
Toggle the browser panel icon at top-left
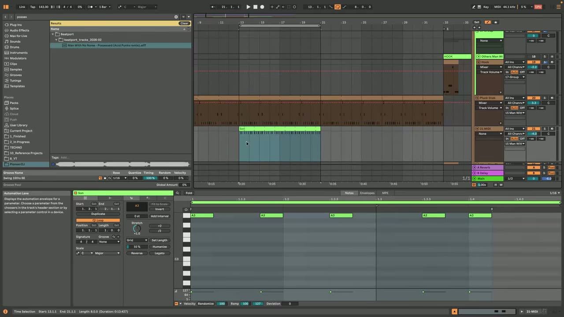[x=6, y=7]
